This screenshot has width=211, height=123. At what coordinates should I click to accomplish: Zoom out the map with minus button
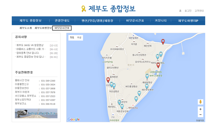click(x=200, y=115)
